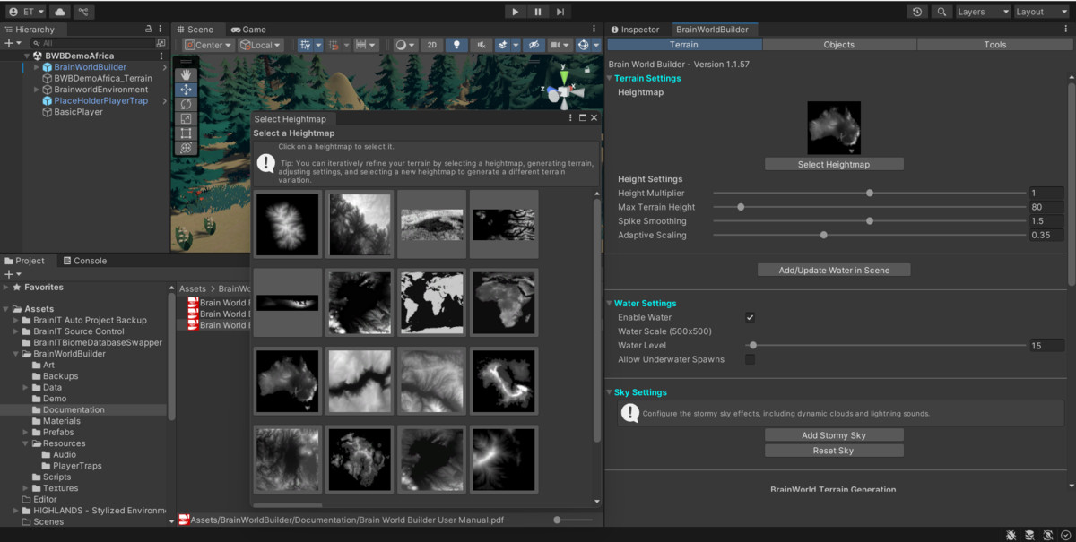The image size is (1076, 542).
Task: Open Select Heightmap window kebab menu
Action: 570,117
